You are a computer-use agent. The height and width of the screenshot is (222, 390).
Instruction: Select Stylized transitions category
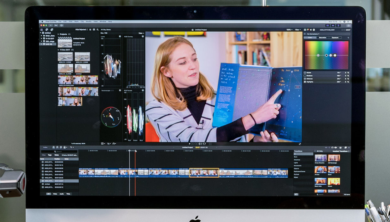[x=296, y=175]
